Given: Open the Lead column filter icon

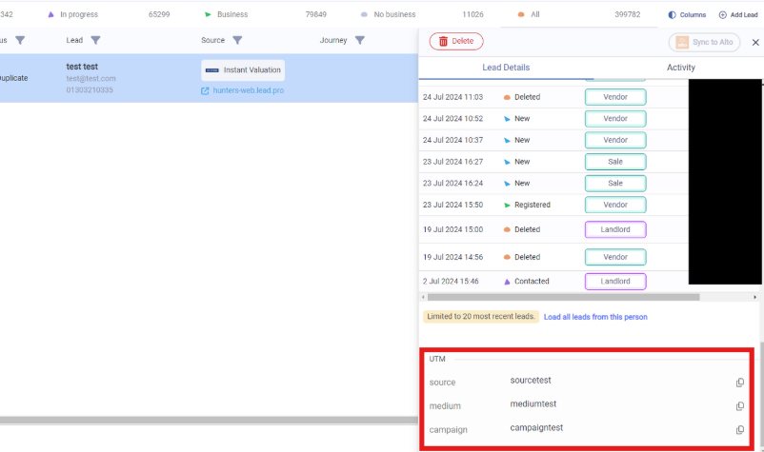Looking at the screenshot, I should coord(95,40).
